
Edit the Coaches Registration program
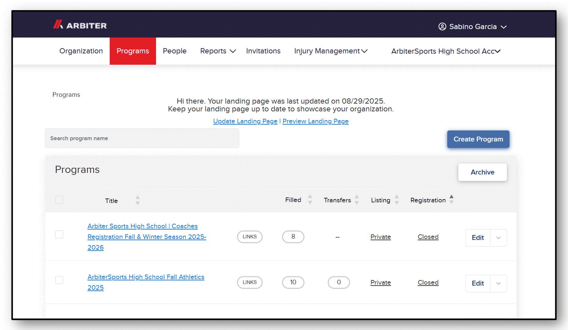click(x=478, y=238)
